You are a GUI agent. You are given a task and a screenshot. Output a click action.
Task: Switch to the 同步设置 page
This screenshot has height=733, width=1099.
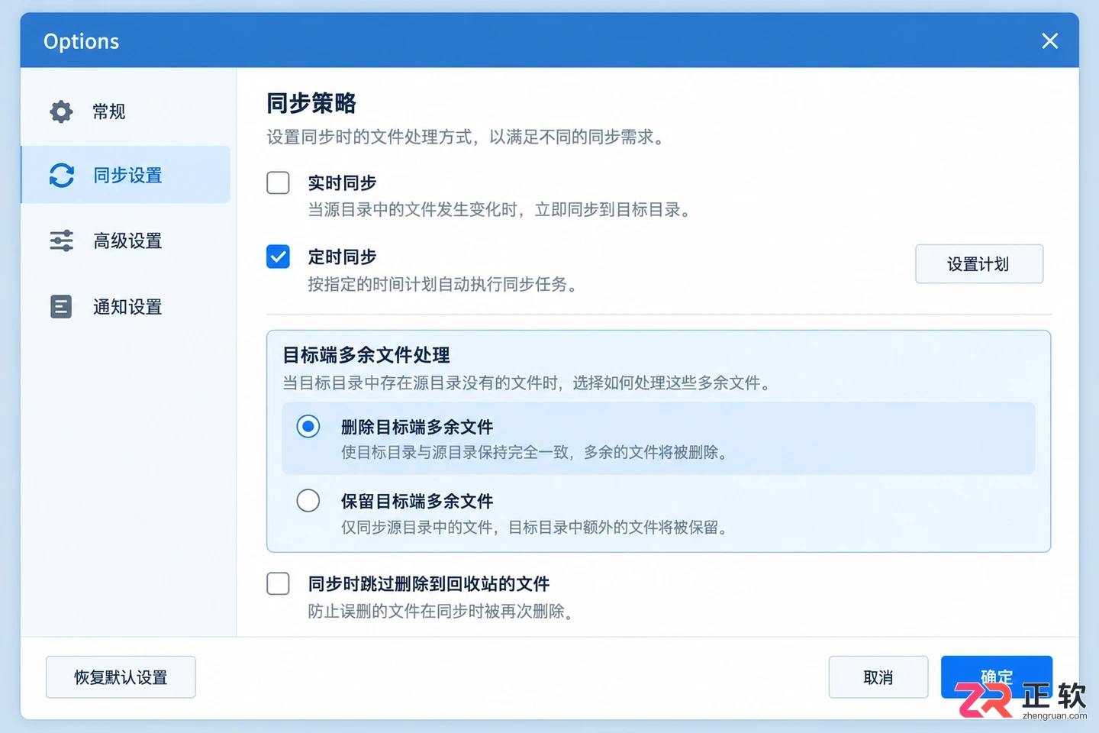(126, 175)
